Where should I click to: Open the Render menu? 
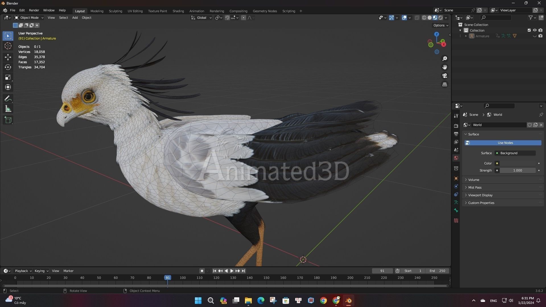click(x=34, y=10)
